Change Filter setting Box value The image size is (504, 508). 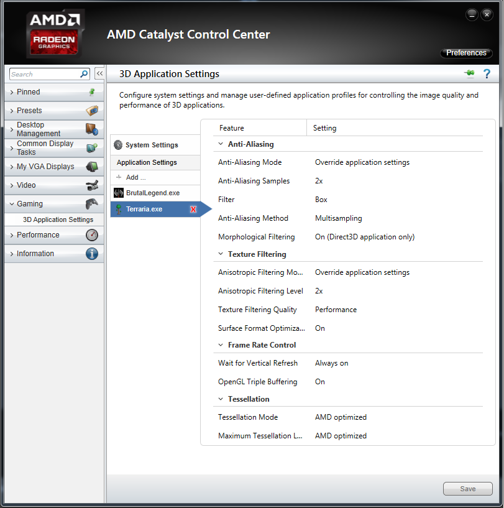coord(321,200)
